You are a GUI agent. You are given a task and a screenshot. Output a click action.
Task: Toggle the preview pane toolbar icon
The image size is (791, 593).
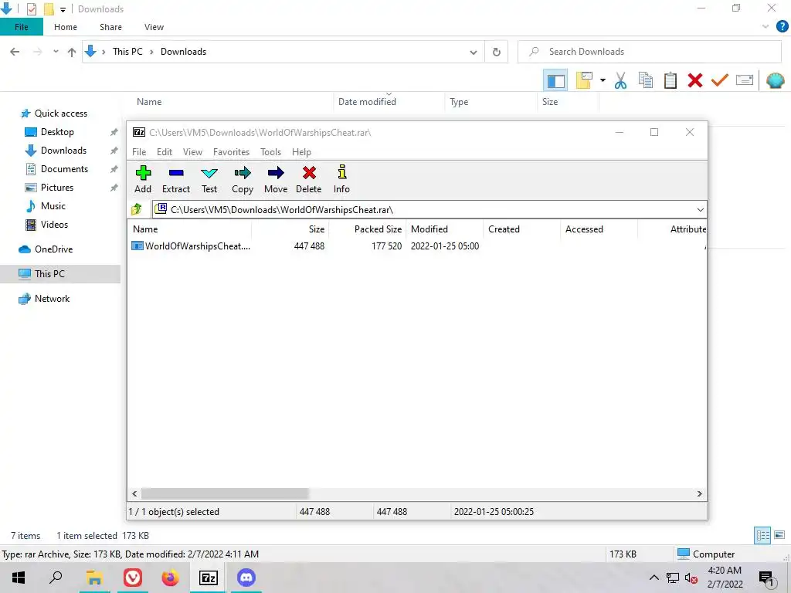555,80
